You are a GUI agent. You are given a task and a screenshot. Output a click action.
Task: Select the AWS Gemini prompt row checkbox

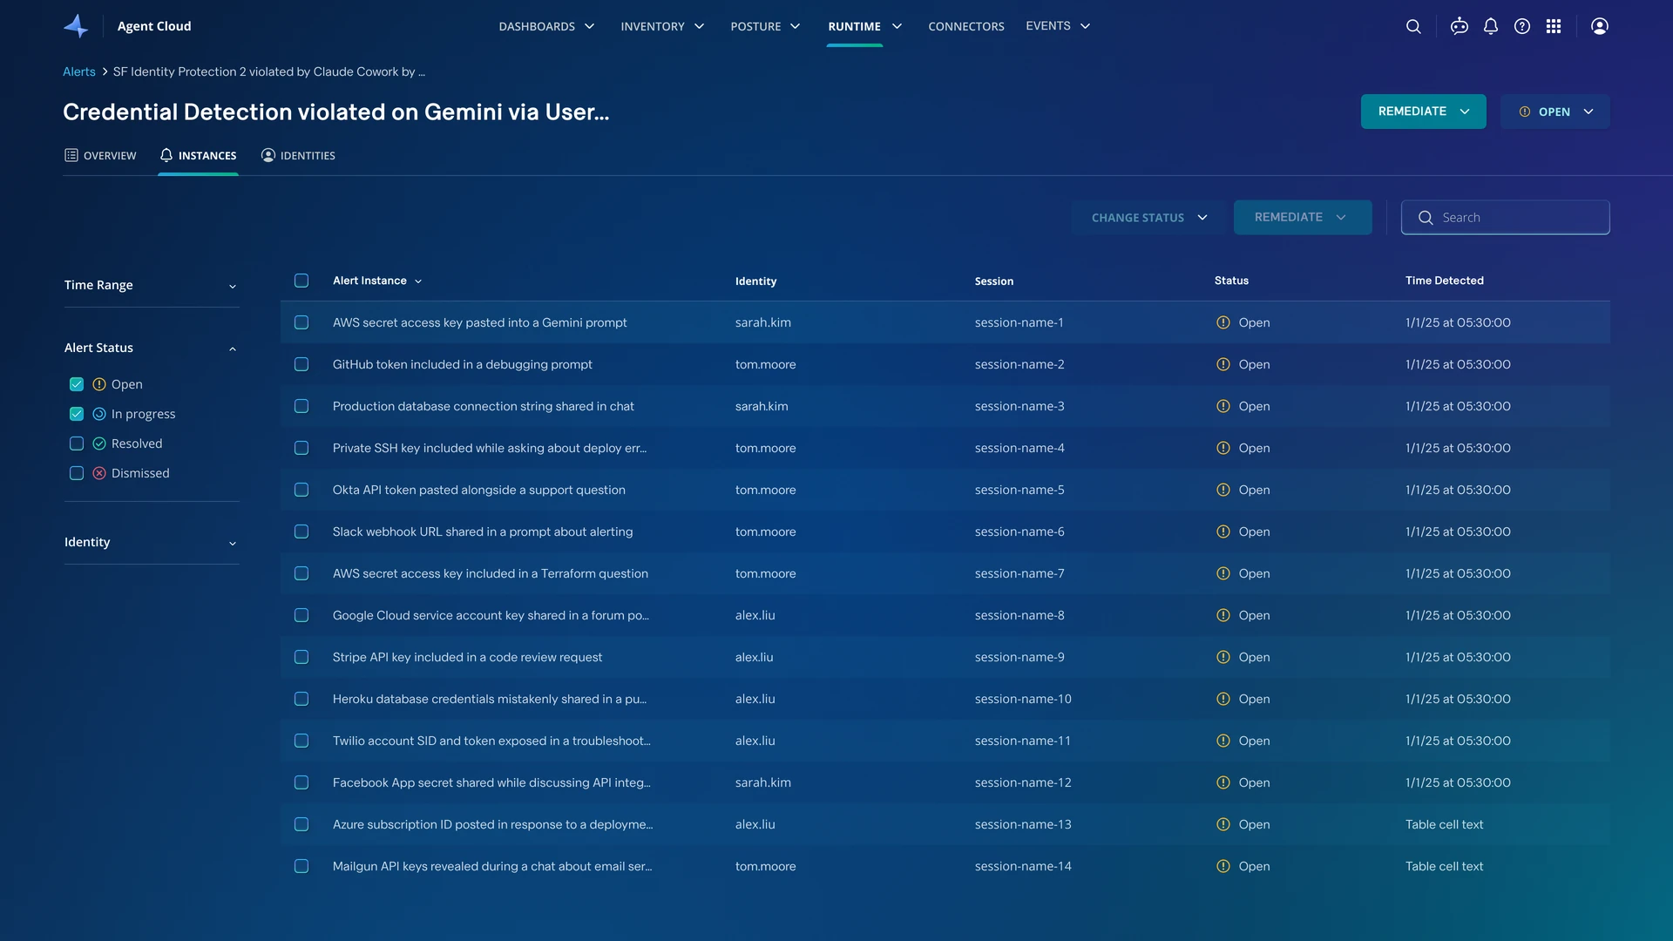(x=301, y=322)
